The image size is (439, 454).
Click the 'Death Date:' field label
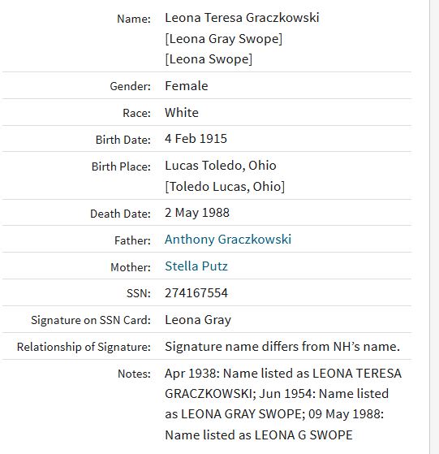(120, 214)
